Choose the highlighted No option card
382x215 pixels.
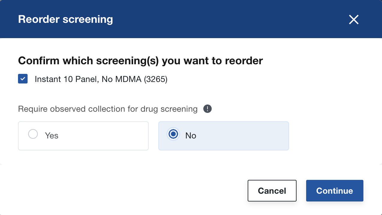pyautogui.click(x=224, y=136)
